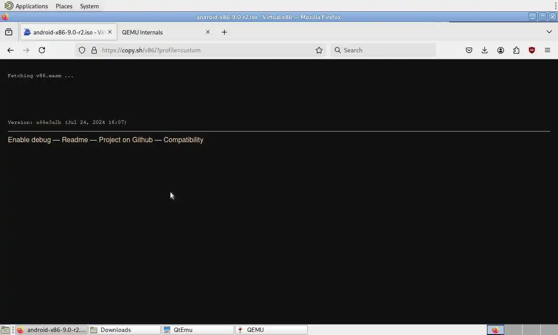
Task: Switch to the QEMU Internals tab
Action: click(165, 32)
